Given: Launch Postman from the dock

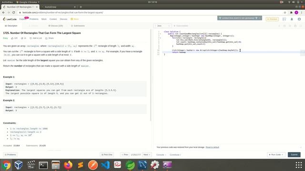Looking at the screenshot, I should pyautogui.click(x=93, y=165).
